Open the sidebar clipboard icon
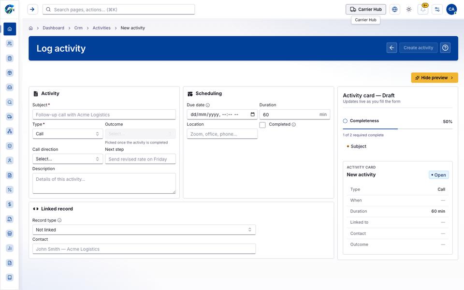Image resolution: width=464 pixels, height=290 pixels. pyautogui.click(x=10, y=58)
